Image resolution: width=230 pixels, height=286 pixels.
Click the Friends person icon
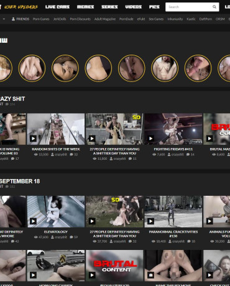click(x=13, y=19)
